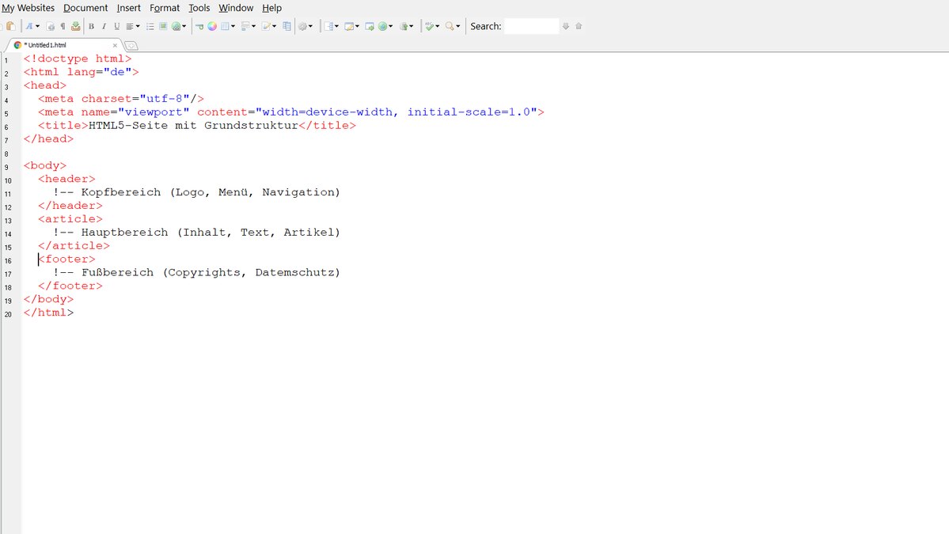Click the search previous up arrow

coord(579,26)
